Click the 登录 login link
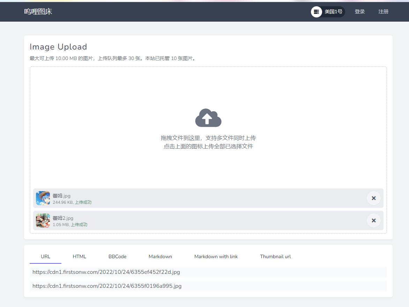The height and width of the screenshot is (307, 409). click(360, 12)
